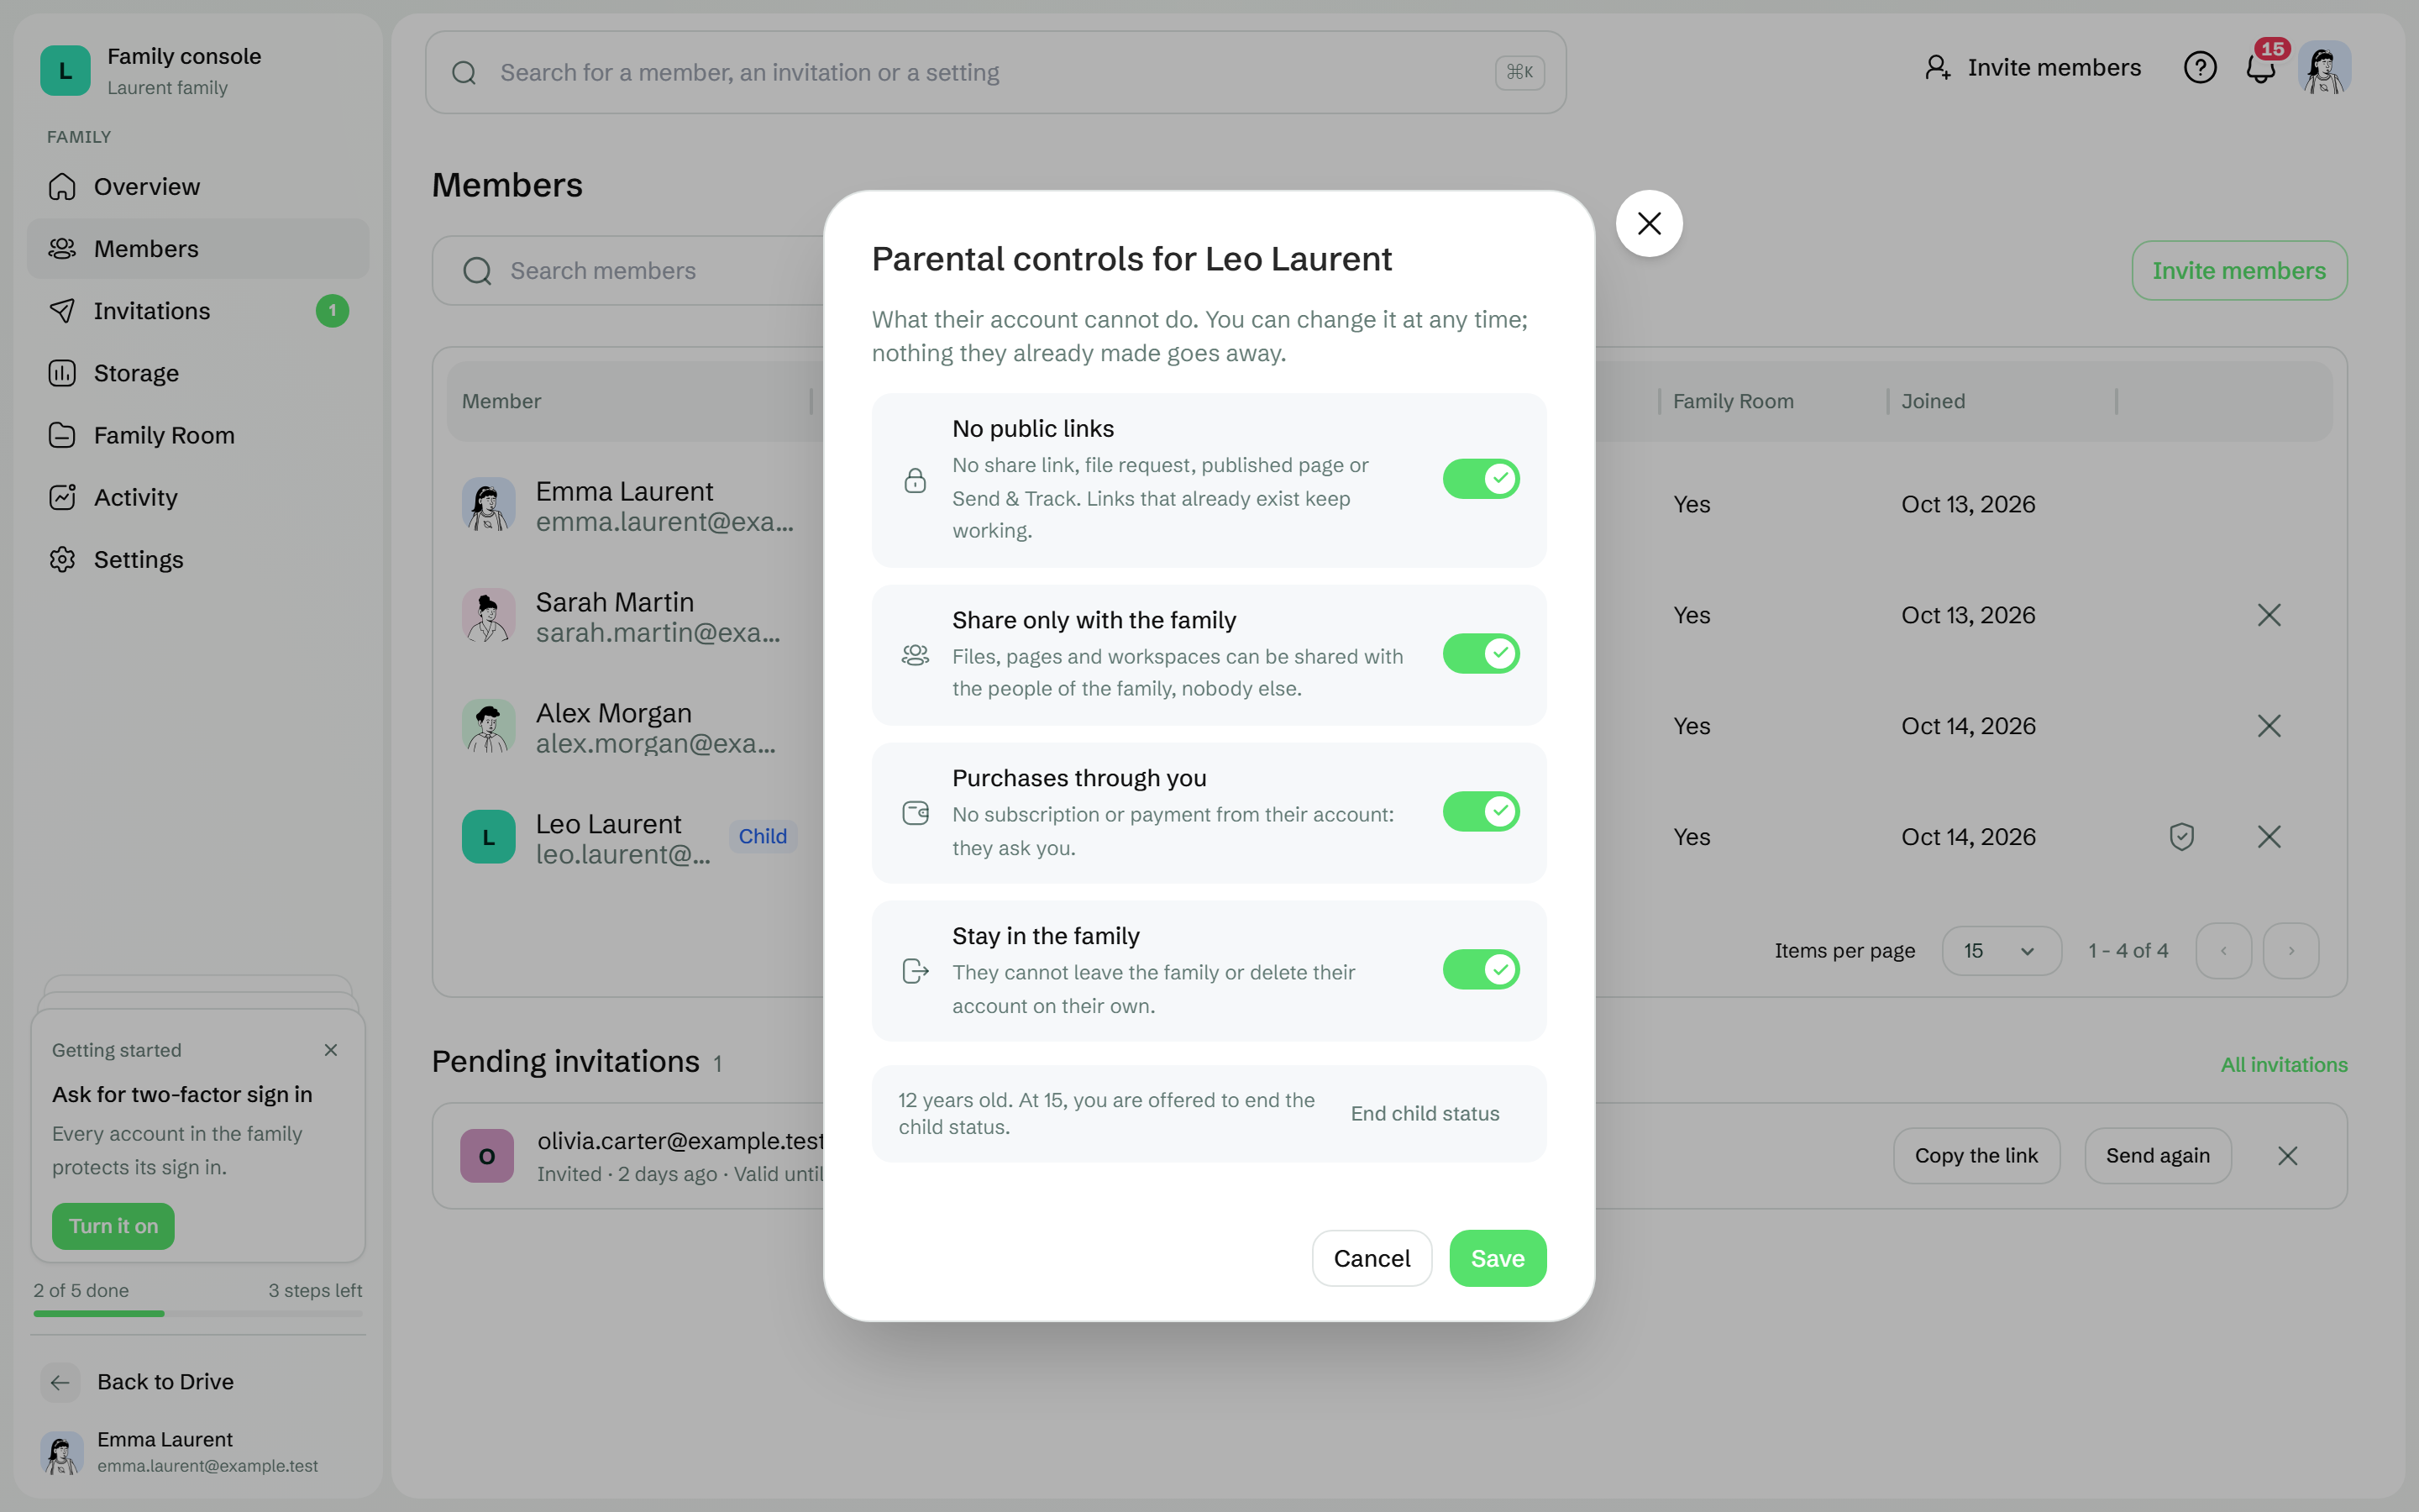Viewport: 2419px width, 1512px height.
Task: Remove Sarah Martin with the X icon
Action: tap(2269, 615)
